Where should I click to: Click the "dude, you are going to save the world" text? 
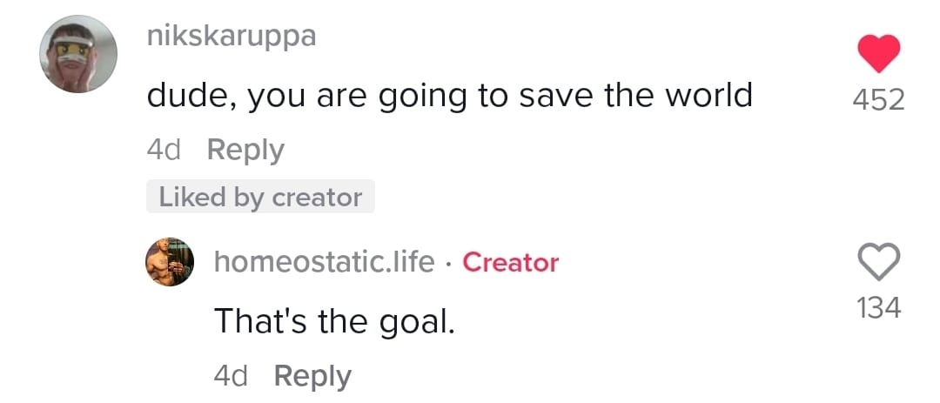click(449, 94)
